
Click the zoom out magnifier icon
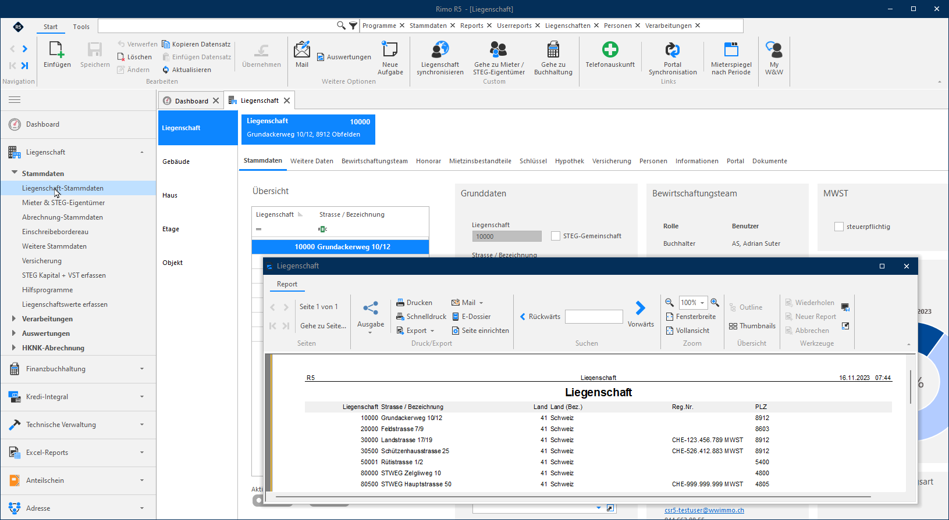tap(669, 303)
